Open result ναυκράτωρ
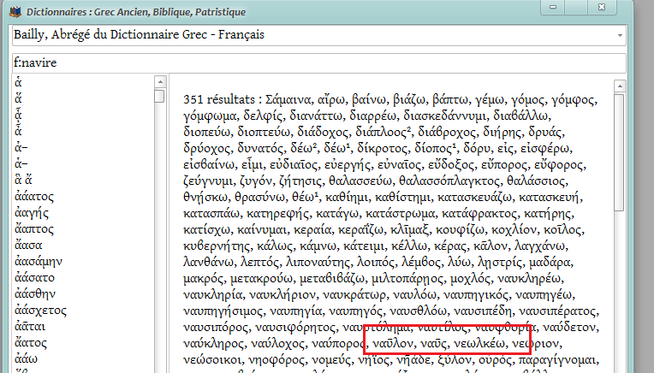 [x=354, y=295]
